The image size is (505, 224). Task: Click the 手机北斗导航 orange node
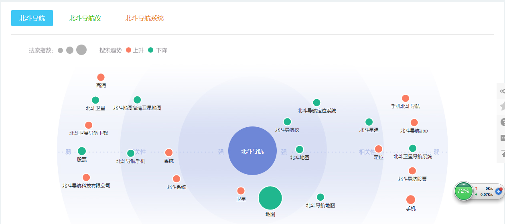(x=406, y=98)
